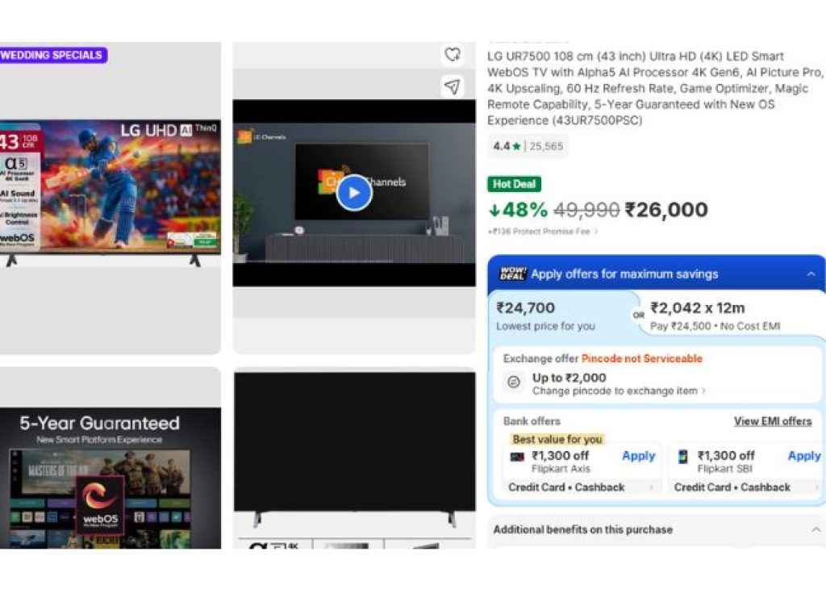Image resolution: width=826 pixels, height=610 pixels.
Task: View EMI offers
Action: coord(773,421)
